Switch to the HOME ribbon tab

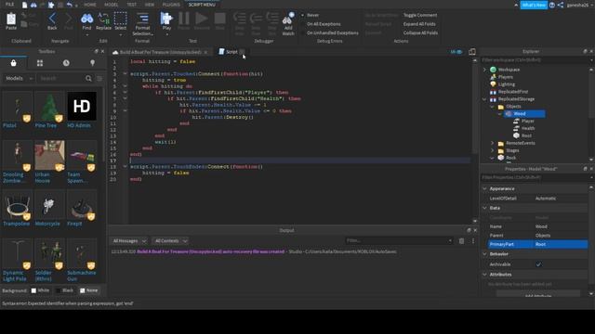click(90, 5)
